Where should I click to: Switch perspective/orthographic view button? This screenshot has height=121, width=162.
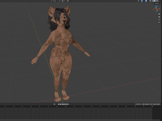159,22
